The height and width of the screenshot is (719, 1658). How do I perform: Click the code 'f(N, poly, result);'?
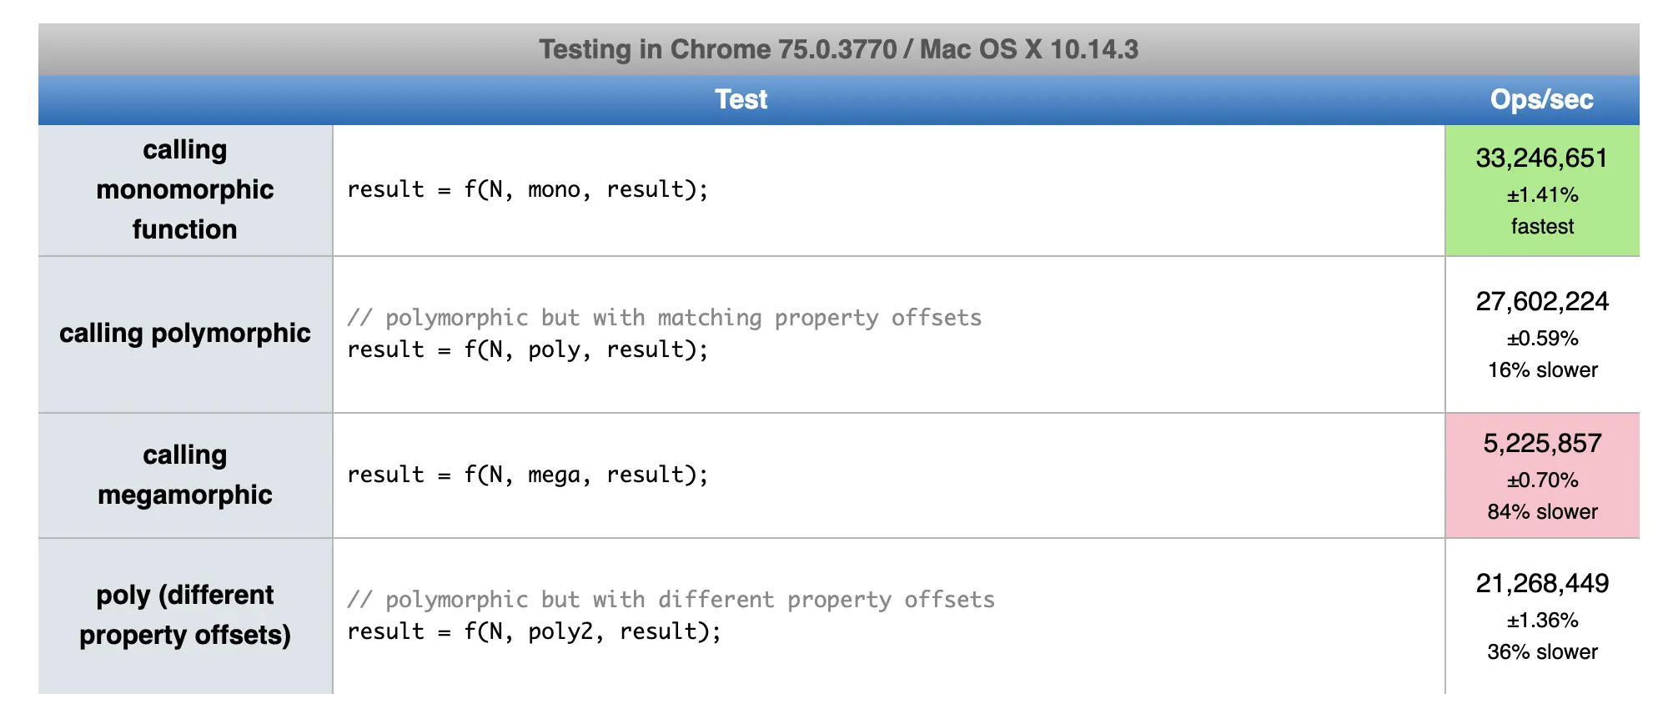pyautogui.click(x=585, y=349)
